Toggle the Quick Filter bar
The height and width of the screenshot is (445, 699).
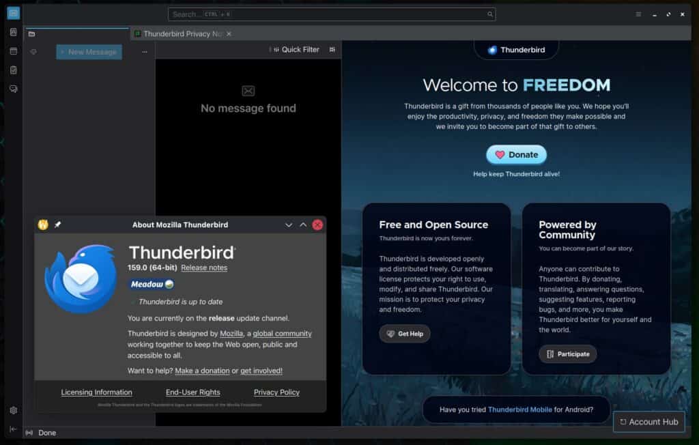296,50
